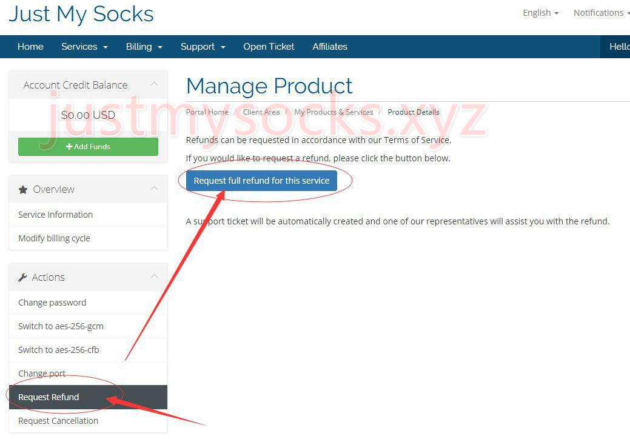Click Request full refund for this service
The width and height of the screenshot is (630, 439).
click(261, 181)
